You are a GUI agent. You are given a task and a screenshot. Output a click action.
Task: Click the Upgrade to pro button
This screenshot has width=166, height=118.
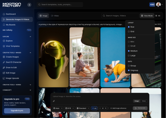(x=17, y=111)
